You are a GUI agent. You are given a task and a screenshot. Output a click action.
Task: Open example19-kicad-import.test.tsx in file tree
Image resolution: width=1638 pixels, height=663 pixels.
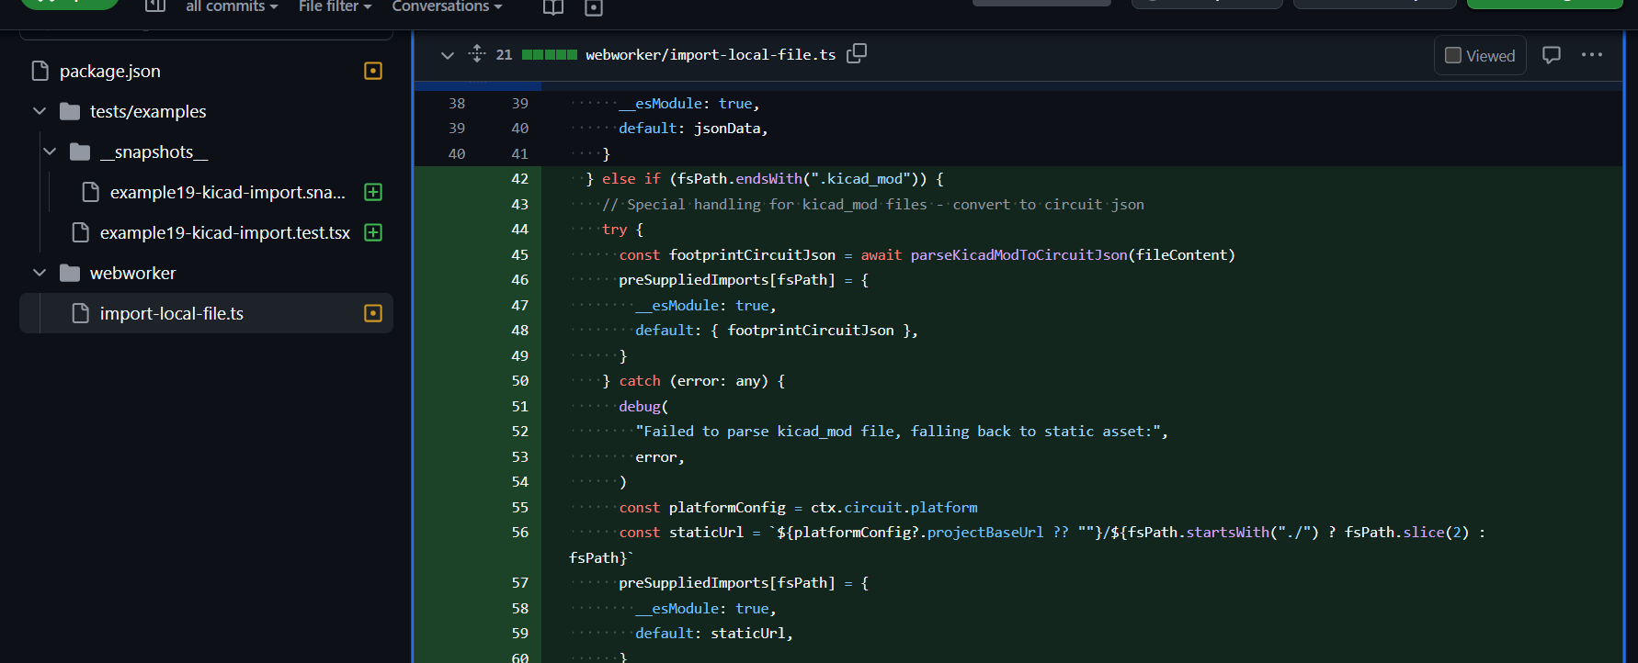point(224,232)
